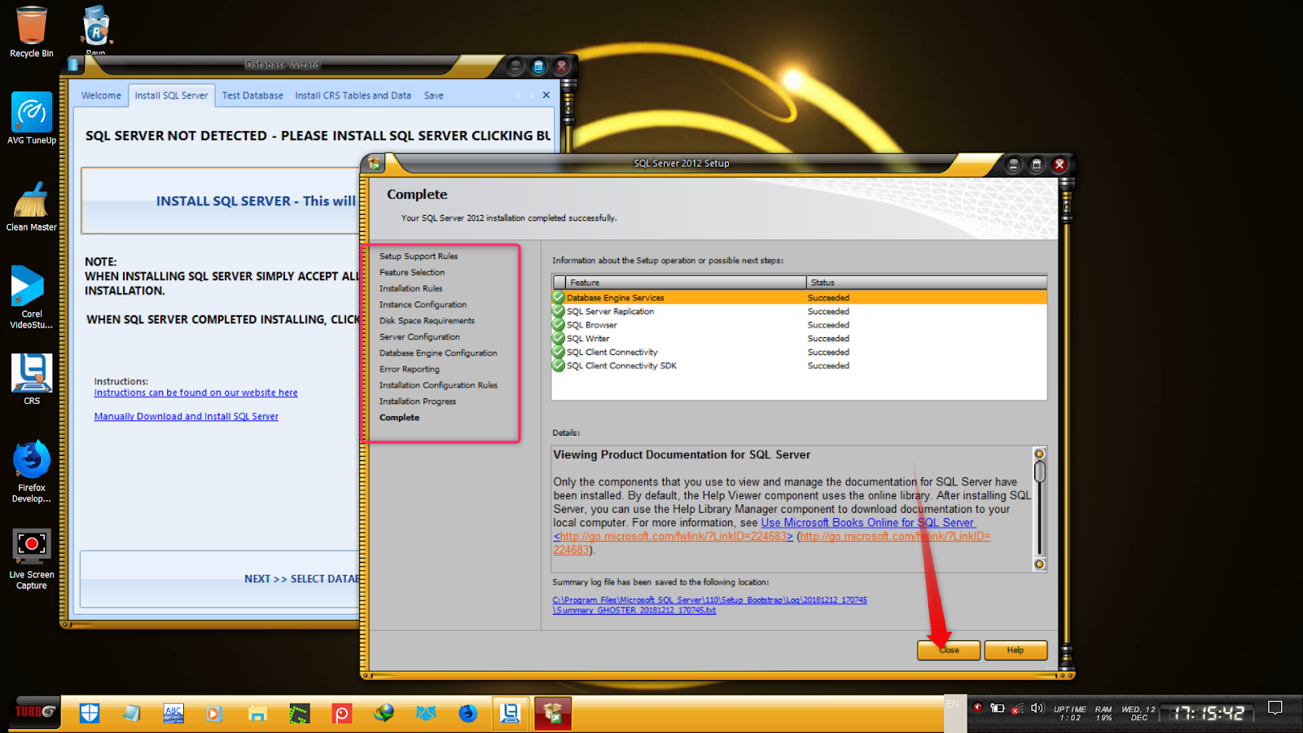
Task: Click the SQL Server Setup title bar icon
Action: pyautogui.click(x=375, y=164)
